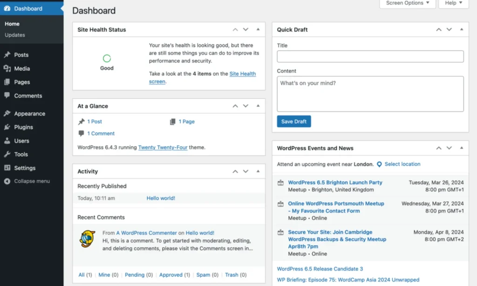The image size is (477, 286).
Task: Open the Posts menu pin icon
Action: pos(7,55)
